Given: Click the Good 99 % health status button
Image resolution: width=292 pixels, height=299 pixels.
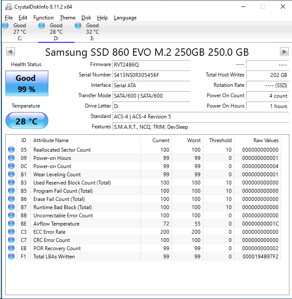Looking at the screenshot, I should pos(26,83).
